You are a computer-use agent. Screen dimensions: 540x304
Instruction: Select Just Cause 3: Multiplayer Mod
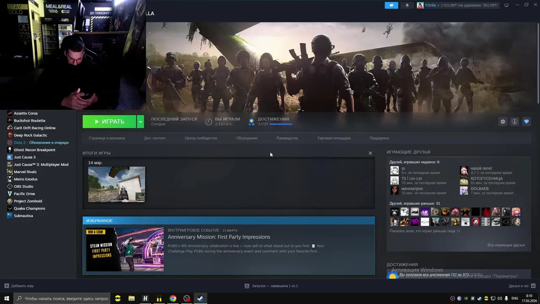41,165
